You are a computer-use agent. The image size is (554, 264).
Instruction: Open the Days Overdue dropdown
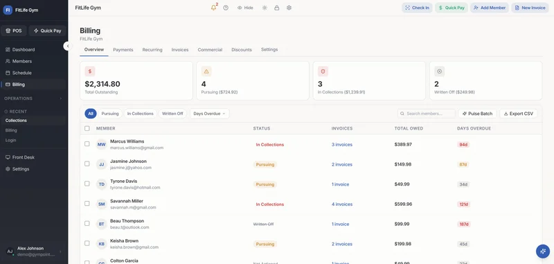point(210,114)
